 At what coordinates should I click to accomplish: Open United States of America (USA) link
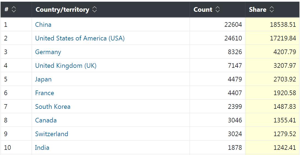click(x=80, y=38)
